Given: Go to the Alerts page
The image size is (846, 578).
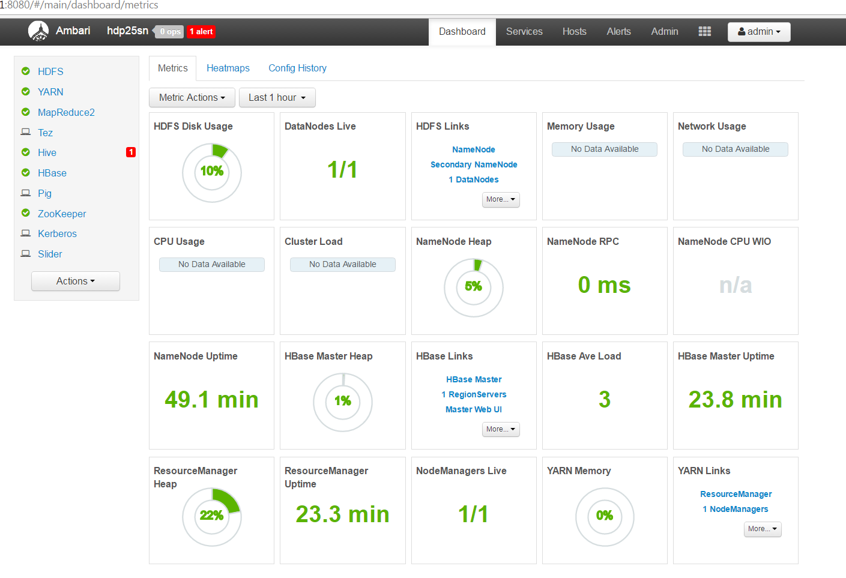Looking at the screenshot, I should pos(618,32).
